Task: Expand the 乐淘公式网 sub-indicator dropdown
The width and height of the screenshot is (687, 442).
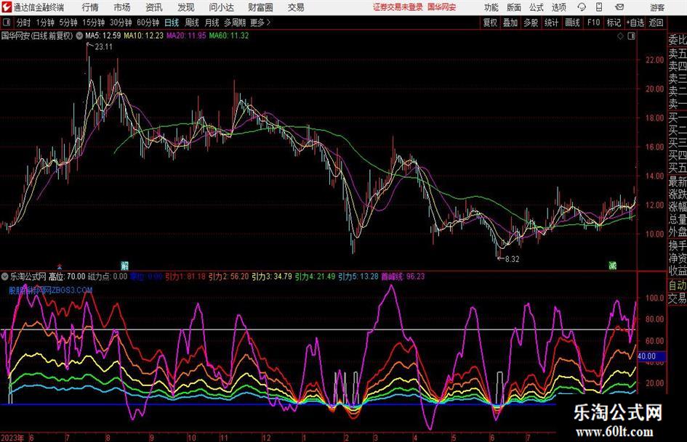Action: coord(5,277)
